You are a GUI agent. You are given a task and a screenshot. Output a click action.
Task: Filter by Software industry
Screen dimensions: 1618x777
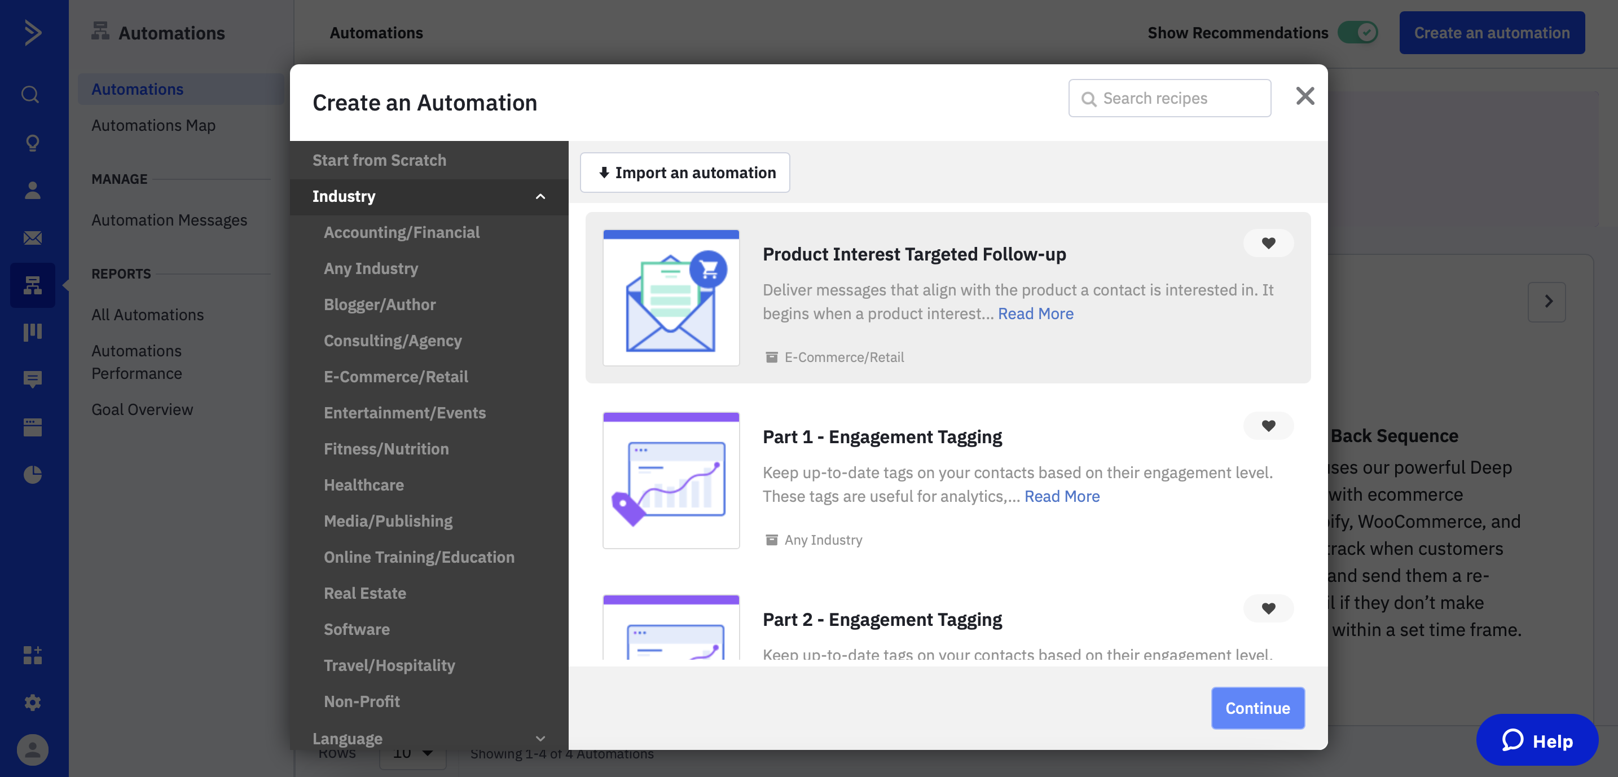(356, 629)
